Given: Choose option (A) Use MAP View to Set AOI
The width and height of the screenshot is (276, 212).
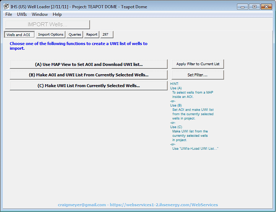Looking at the screenshot, I should pos(89,64).
